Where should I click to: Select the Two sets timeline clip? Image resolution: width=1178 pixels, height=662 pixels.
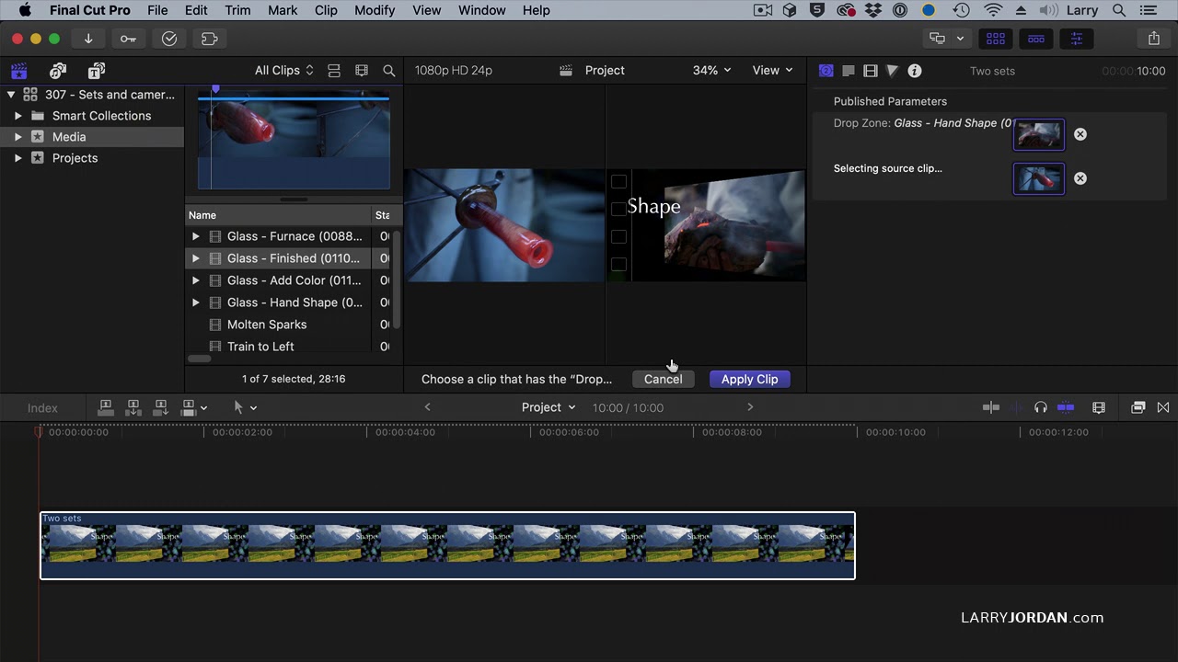point(447,545)
